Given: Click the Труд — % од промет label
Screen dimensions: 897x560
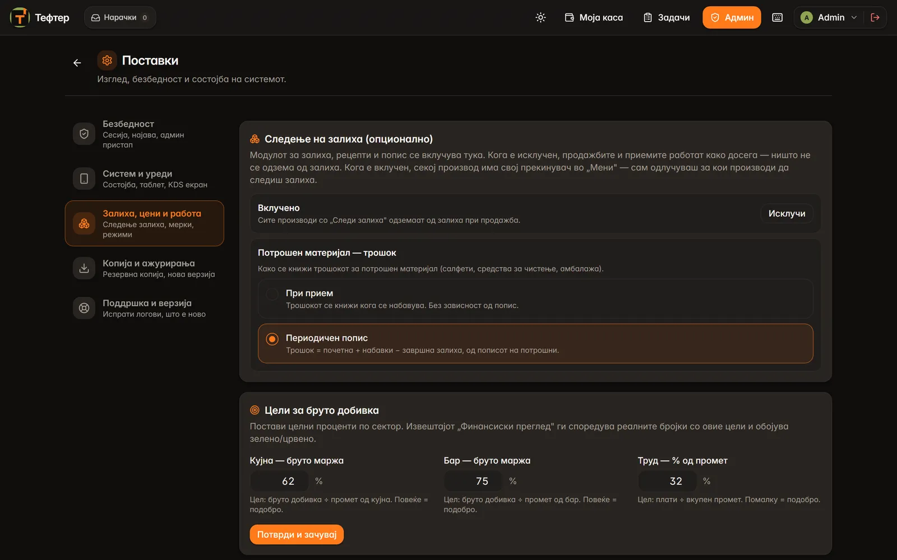Looking at the screenshot, I should tap(682, 460).
